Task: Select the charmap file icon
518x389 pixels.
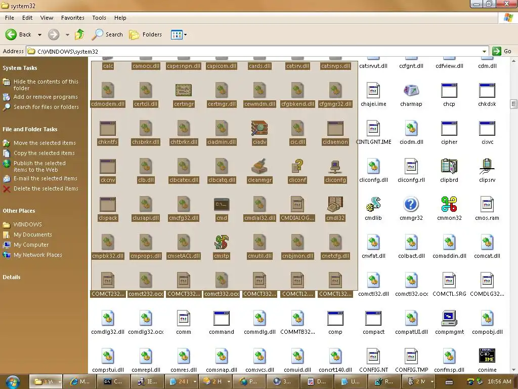Action: [x=411, y=90]
